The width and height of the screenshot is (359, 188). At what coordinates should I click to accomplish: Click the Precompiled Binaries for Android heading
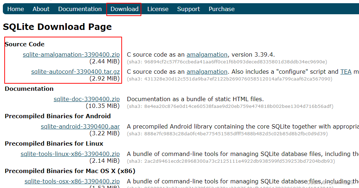pyautogui.click(x=57, y=116)
